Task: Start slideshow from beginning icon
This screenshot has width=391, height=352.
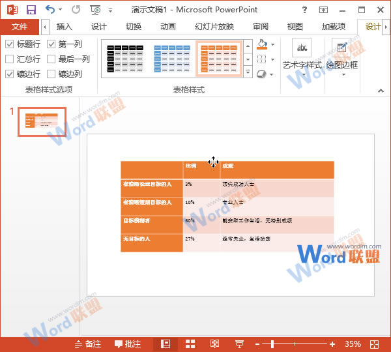Action: (96, 10)
